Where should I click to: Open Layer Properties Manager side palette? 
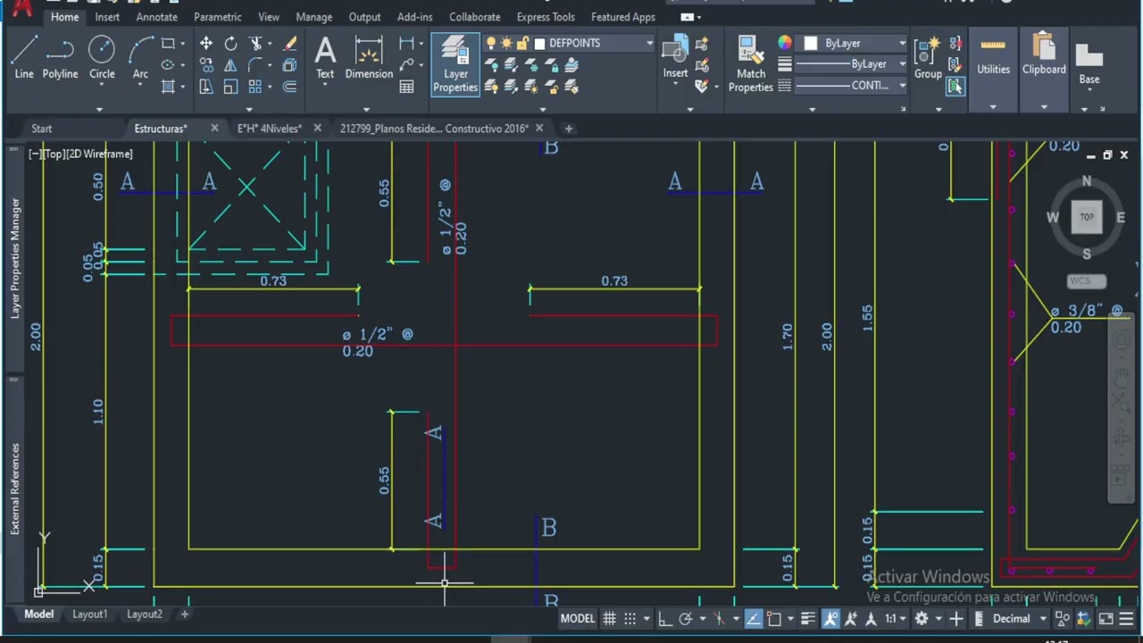pos(15,259)
